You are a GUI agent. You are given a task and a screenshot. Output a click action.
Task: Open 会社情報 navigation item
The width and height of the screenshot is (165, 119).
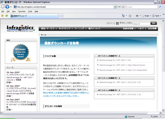click(x=152, y=29)
